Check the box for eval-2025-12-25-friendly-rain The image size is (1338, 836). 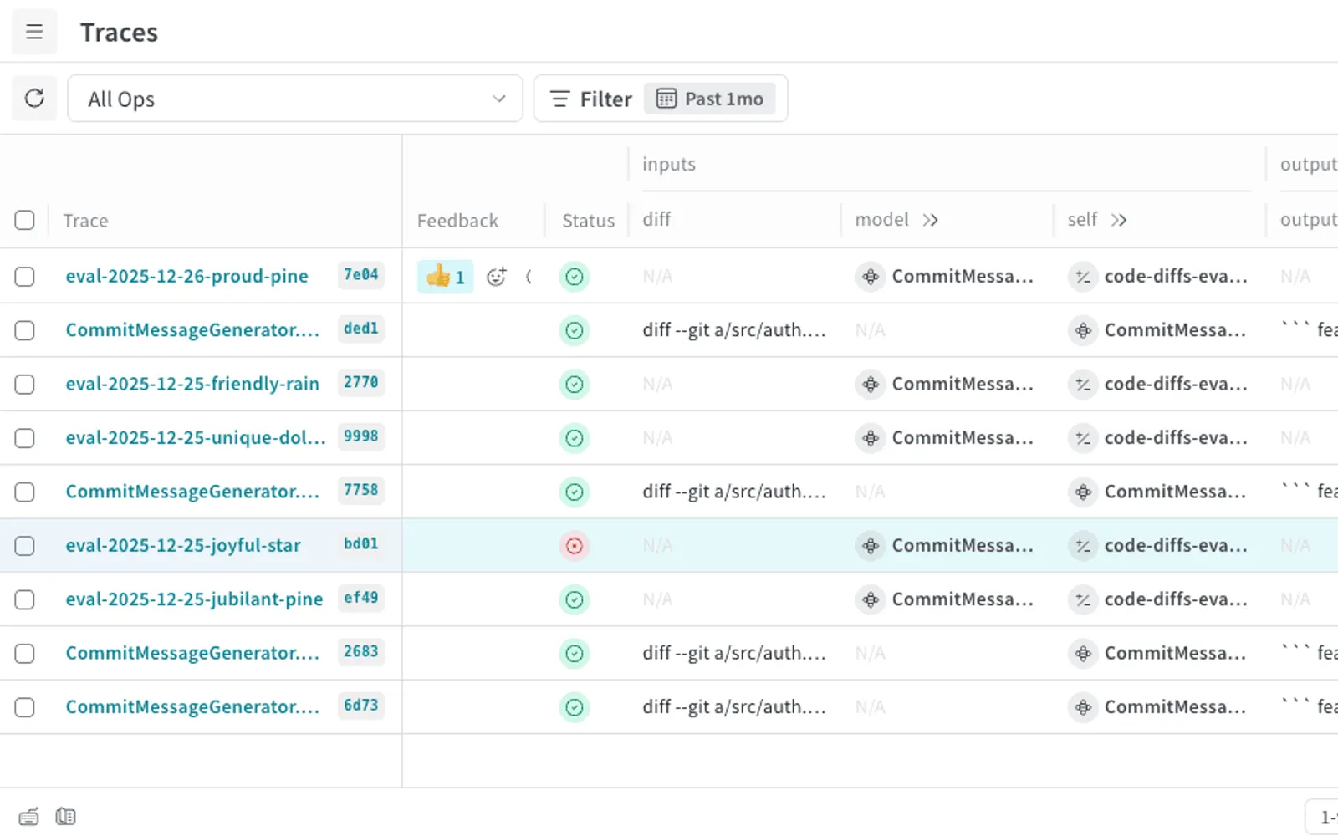[x=25, y=384]
